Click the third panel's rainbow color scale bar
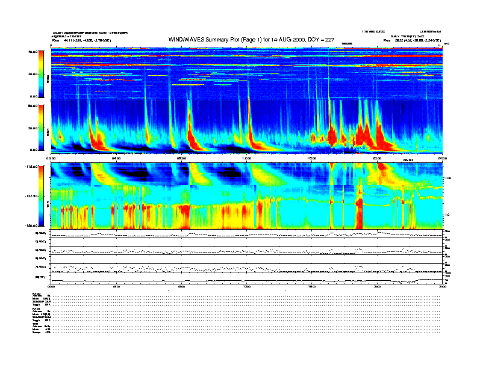This screenshot has width=477, height=368. point(40,196)
